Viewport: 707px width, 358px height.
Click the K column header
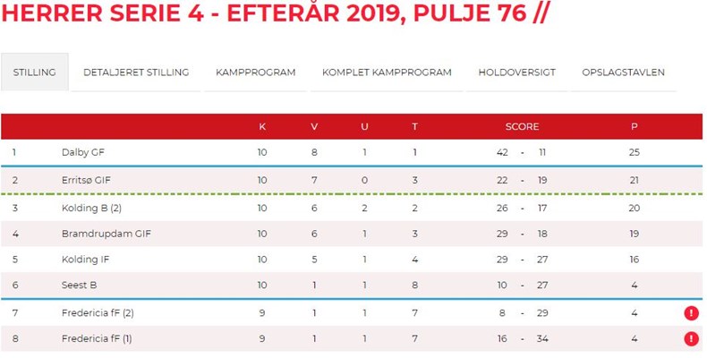tap(262, 126)
